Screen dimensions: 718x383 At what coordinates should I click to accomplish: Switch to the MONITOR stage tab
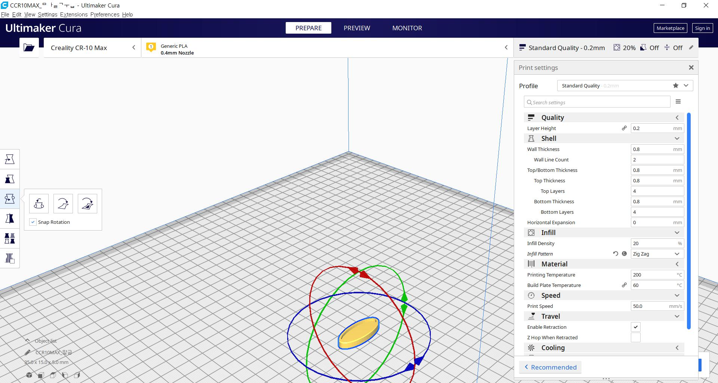click(x=407, y=28)
